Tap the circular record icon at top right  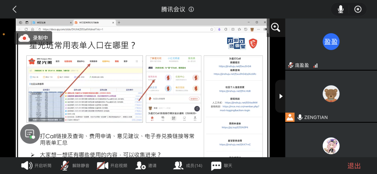(x=358, y=9)
